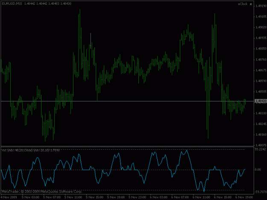Click the eClock label in chart corner

(x=243, y=4)
